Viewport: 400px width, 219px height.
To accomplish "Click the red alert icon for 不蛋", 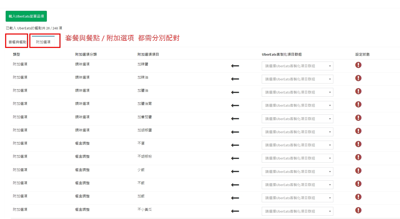I will coord(358,144).
